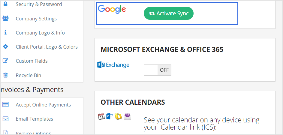
Task: Open the Custom Fields page
Action: [32, 61]
